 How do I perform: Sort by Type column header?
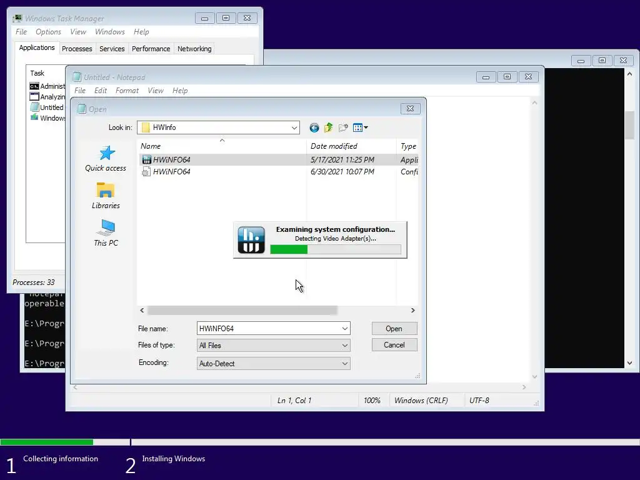[407, 146]
